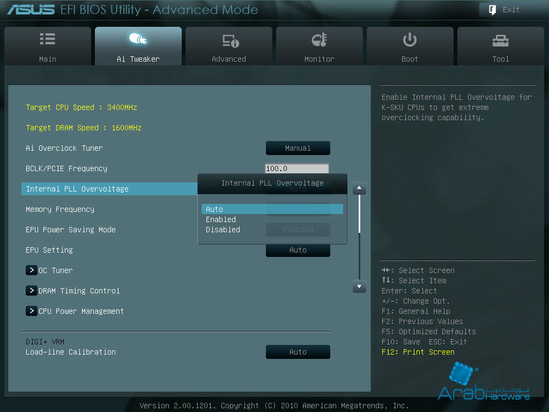Open the Main tab

click(x=48, y=46)
